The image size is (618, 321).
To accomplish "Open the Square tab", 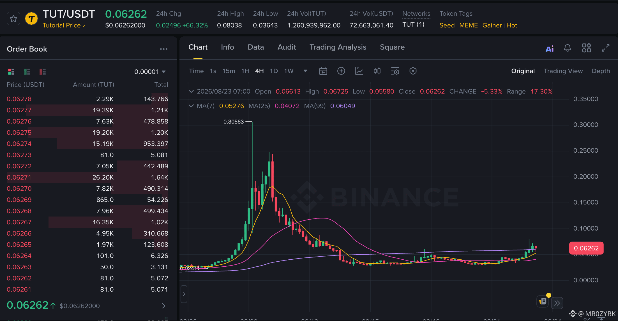I will coord(392,47).
